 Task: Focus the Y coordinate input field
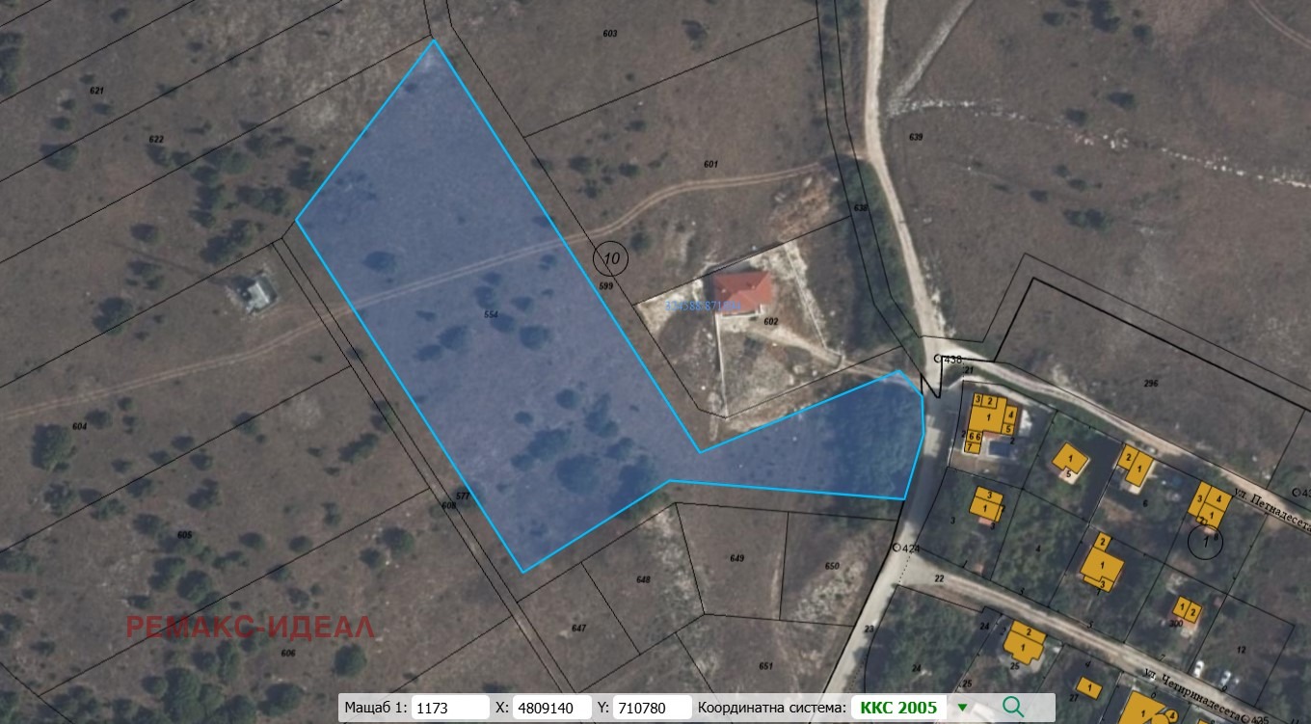653,708
